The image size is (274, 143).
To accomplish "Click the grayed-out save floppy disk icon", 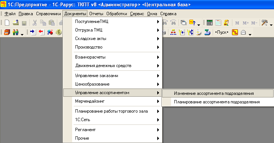I will click(x=24, y=23).
